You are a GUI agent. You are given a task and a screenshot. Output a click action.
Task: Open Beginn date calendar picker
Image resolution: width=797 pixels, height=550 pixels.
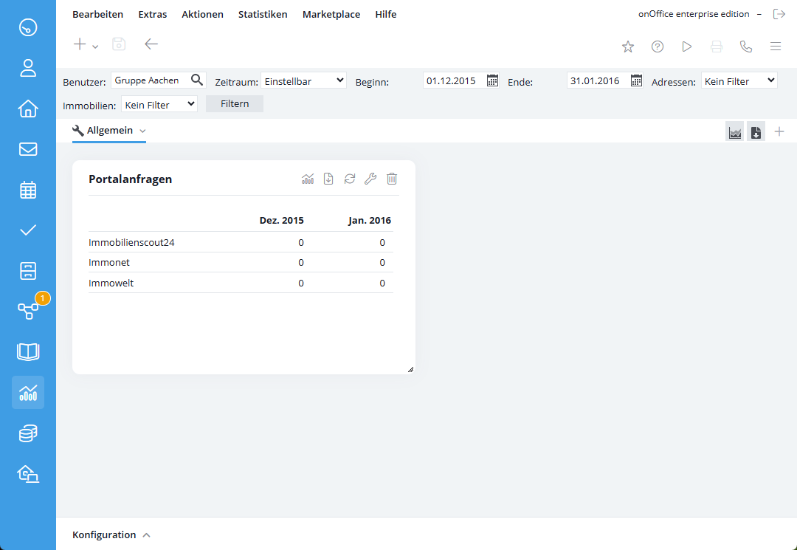pos(493,80)
